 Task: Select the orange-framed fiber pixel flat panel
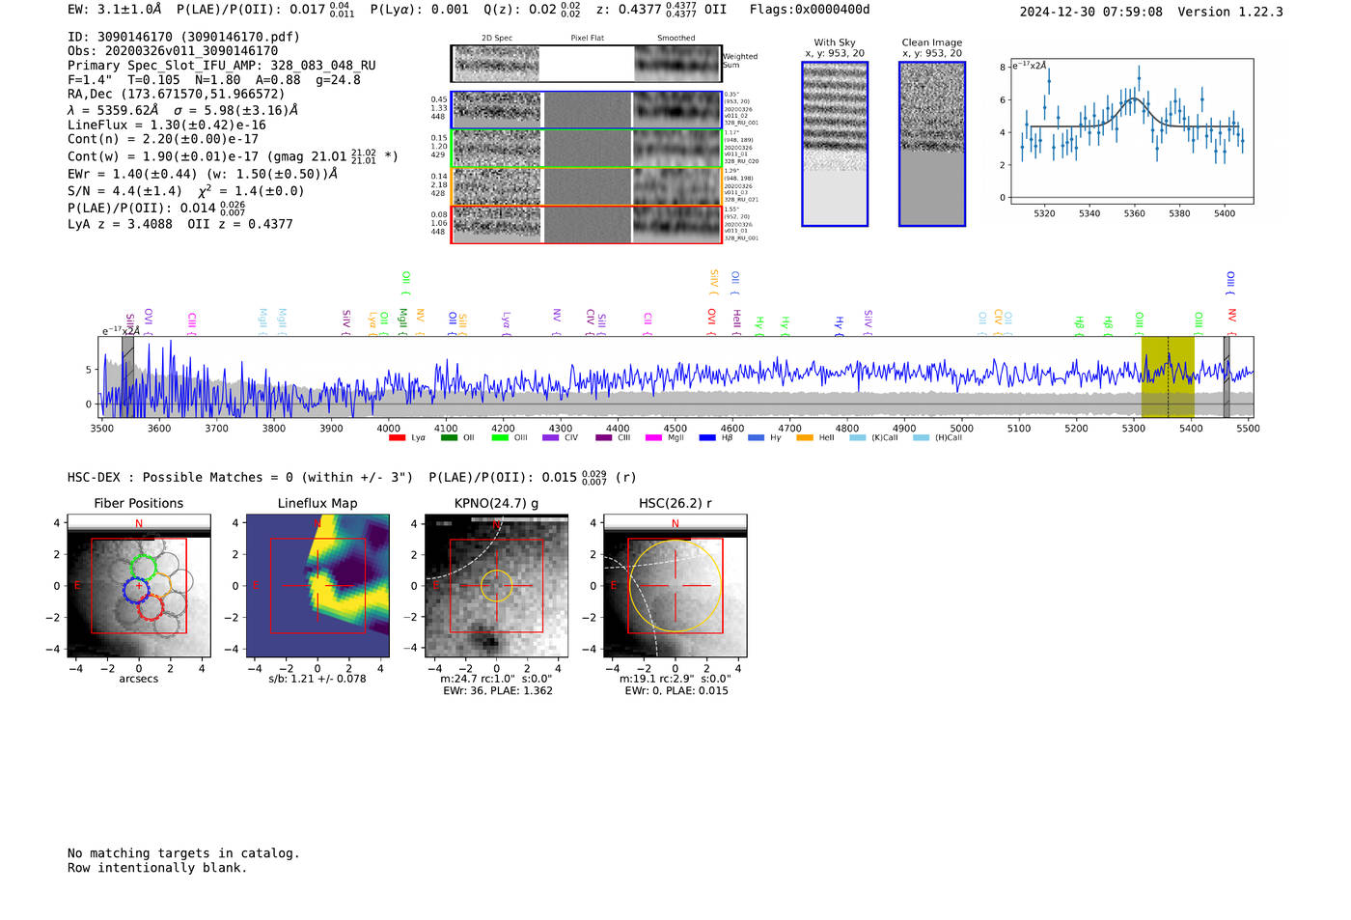coord(587,186)
